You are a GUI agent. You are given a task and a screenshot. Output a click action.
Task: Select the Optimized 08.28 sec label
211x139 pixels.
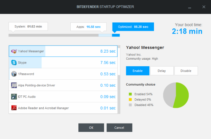tap(133, 27)
